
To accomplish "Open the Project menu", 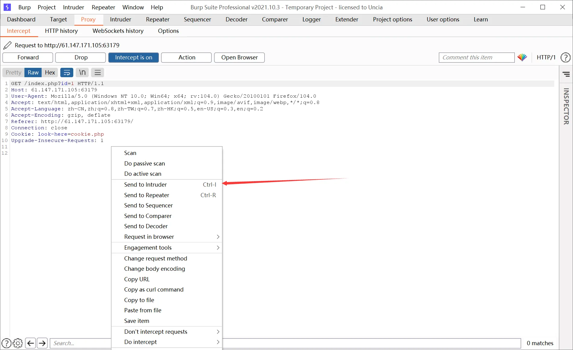I will 47,7.
